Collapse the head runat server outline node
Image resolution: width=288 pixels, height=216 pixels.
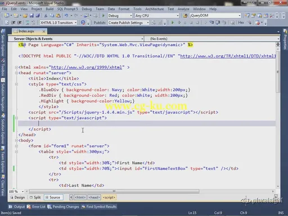click(x=16, y=73)
